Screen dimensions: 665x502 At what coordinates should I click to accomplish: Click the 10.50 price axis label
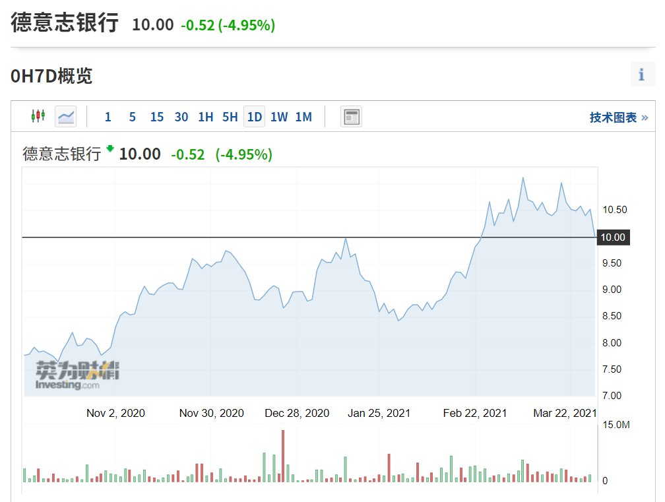[615, 210]
